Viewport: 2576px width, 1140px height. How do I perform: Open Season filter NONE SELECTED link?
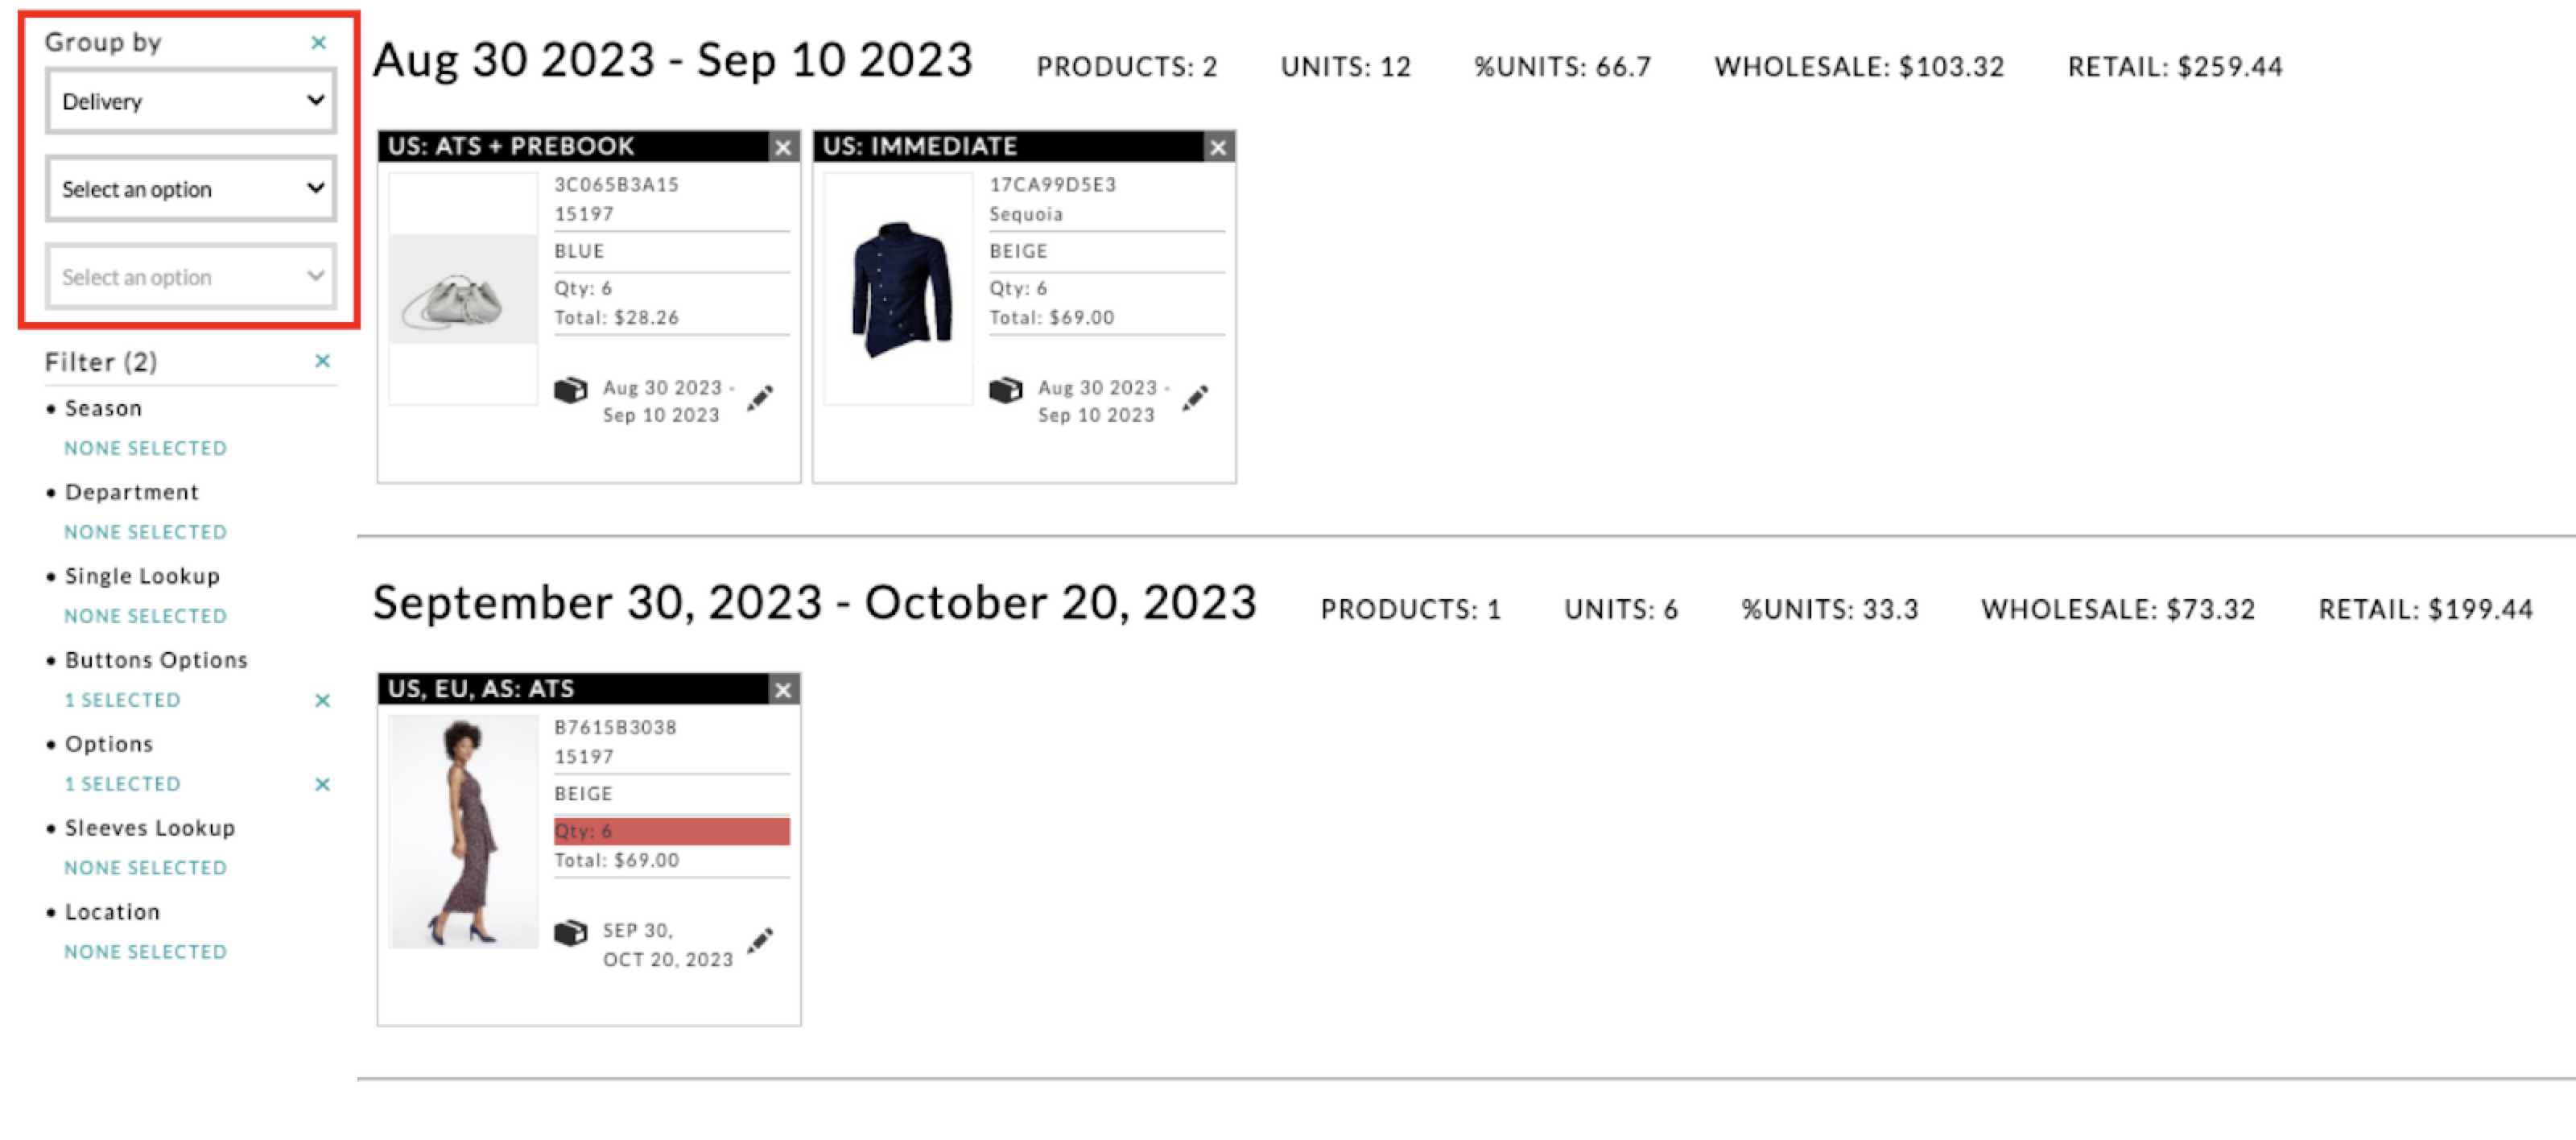pos(146,448)
